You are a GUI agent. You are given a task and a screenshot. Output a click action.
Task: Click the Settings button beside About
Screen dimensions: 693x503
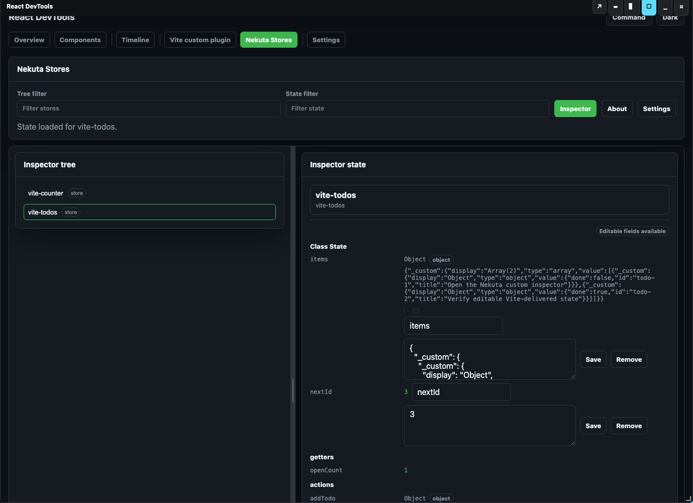tap(656, 109)
